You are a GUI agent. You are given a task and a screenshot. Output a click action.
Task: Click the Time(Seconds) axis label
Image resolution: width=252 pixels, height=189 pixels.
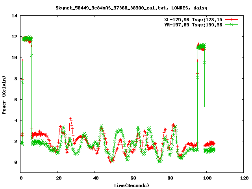tap(132, 185)
